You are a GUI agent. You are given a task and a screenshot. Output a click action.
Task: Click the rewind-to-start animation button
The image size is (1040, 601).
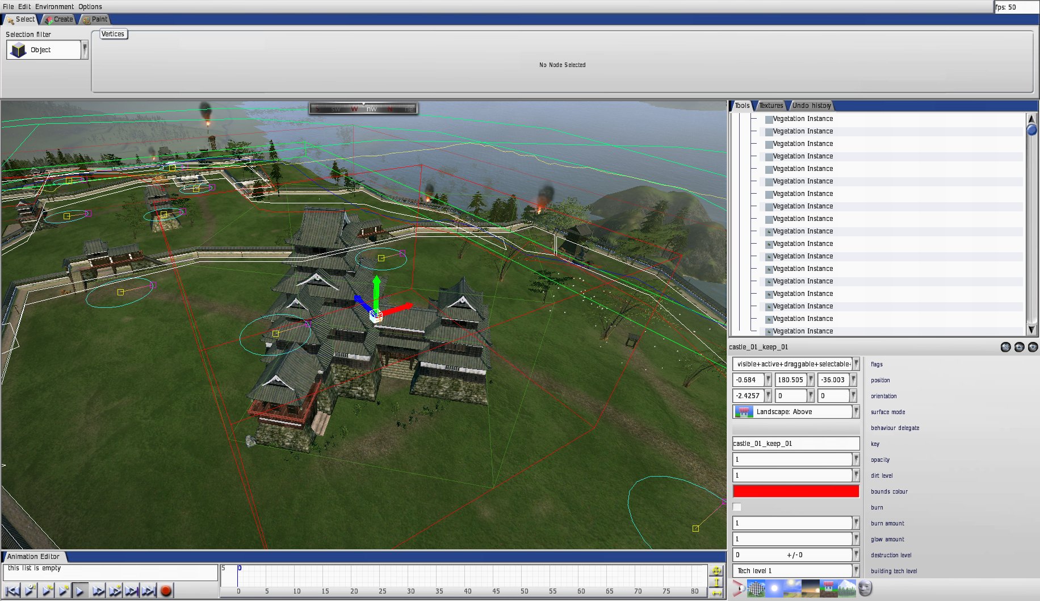pyautogui.click(x=12, y=591)
